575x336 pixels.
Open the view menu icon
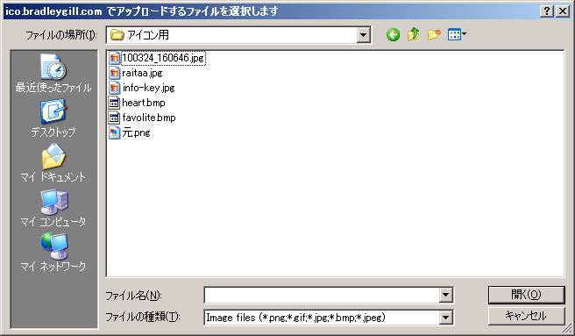[x=457, y=34]
